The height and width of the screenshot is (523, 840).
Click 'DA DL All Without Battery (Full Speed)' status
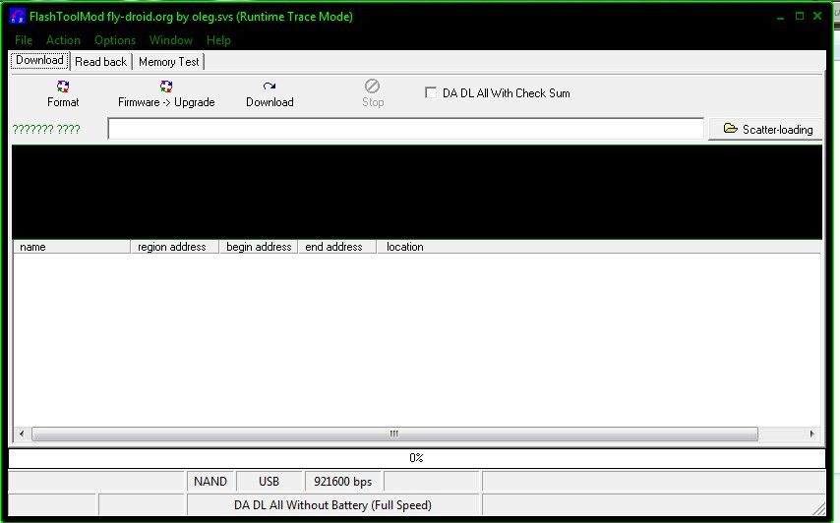coord(332,504)
